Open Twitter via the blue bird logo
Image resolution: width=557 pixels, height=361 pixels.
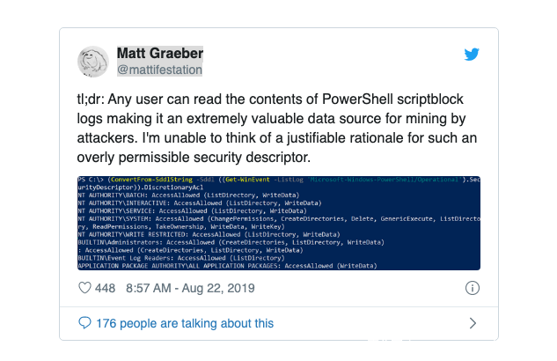tap(473, 55)
